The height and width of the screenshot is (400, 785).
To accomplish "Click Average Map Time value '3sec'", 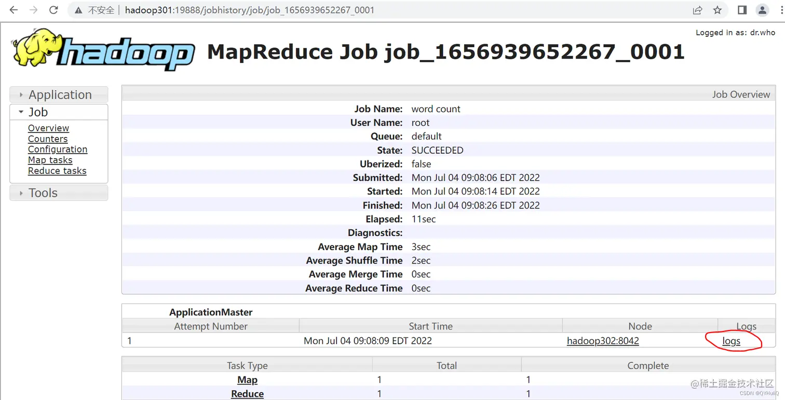I will tap(421, 247).
